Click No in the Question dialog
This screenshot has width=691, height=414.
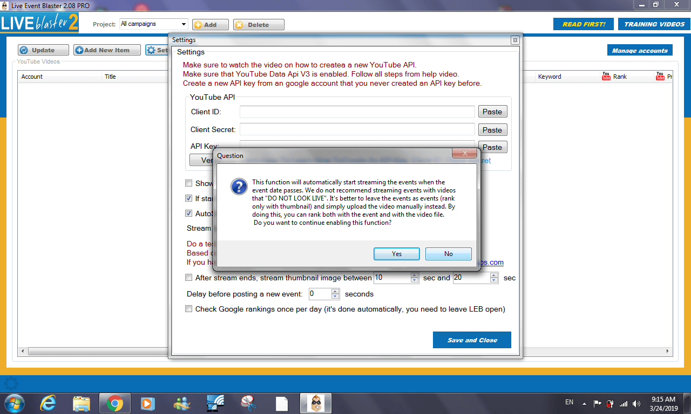click(x=449, y=254)
